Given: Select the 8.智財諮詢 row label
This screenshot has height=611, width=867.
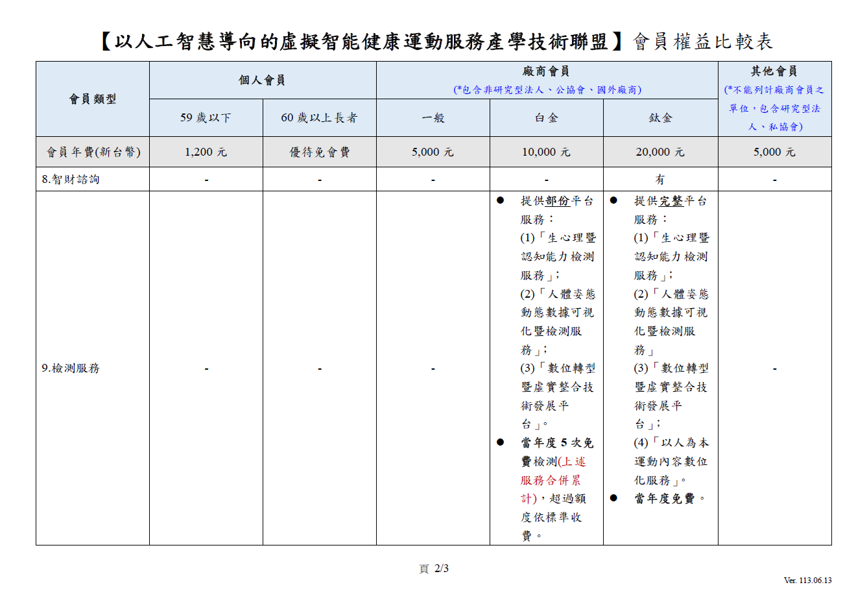Looking at the screenshot, I should coord(71,179).
